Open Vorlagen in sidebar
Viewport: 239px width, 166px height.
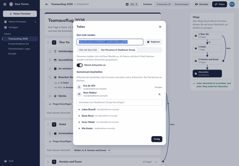click(x=20, y=27)
